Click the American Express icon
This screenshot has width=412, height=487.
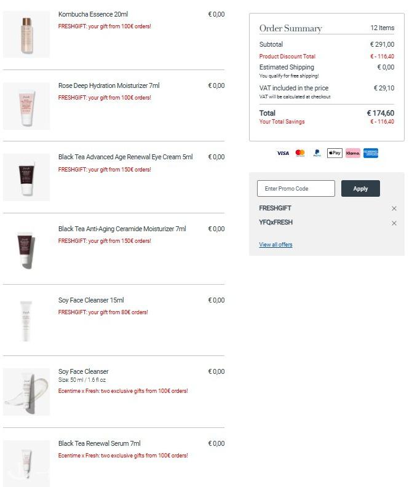click(x=371, y=153)
